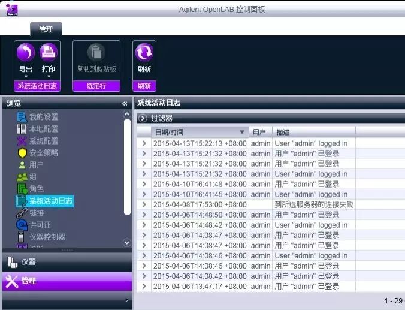Select the timestamp 2015-04-06T14:08:46 with User logged in

point(200,255)
